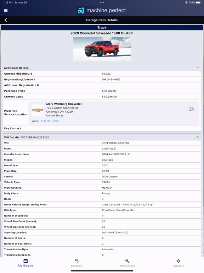
Task: Tap the machine perfect logo
Action: point(102,10)
